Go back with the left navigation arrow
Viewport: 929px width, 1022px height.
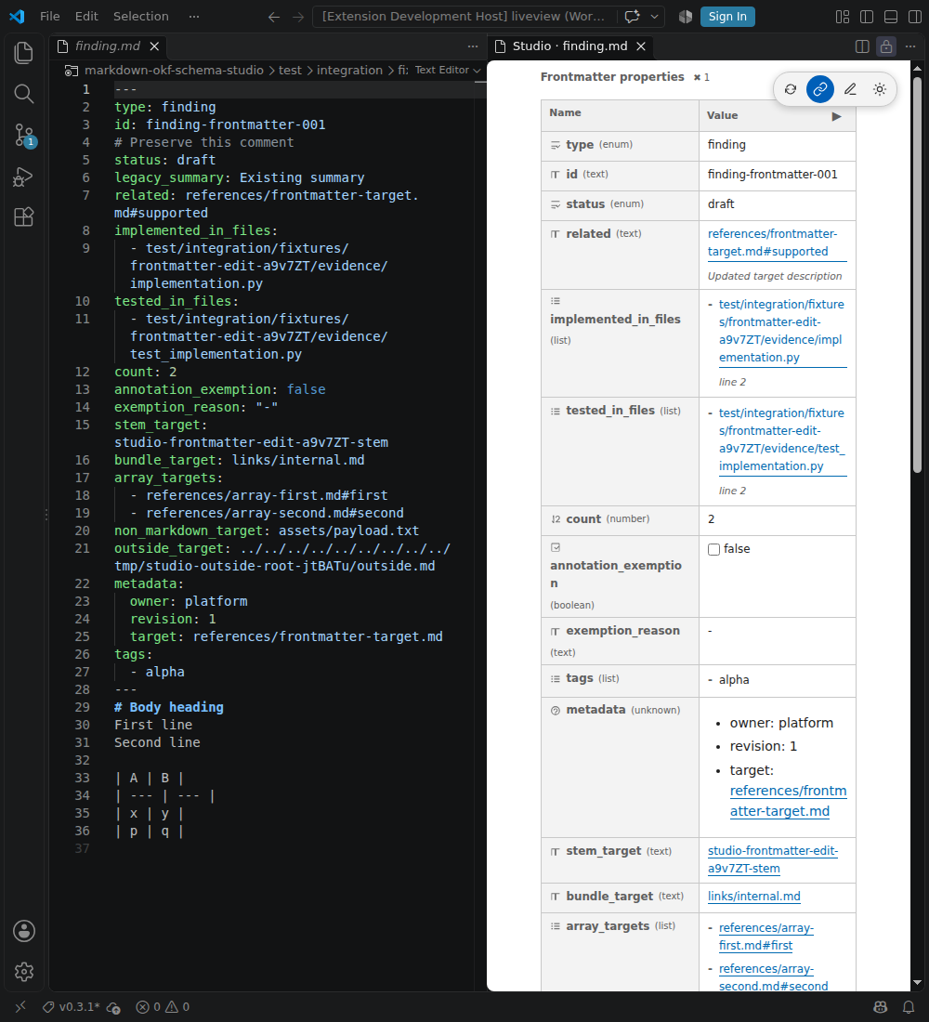pyautogui.click(x=274, y=17)
